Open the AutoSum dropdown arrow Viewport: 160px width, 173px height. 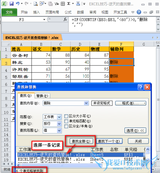pos(73,4)
